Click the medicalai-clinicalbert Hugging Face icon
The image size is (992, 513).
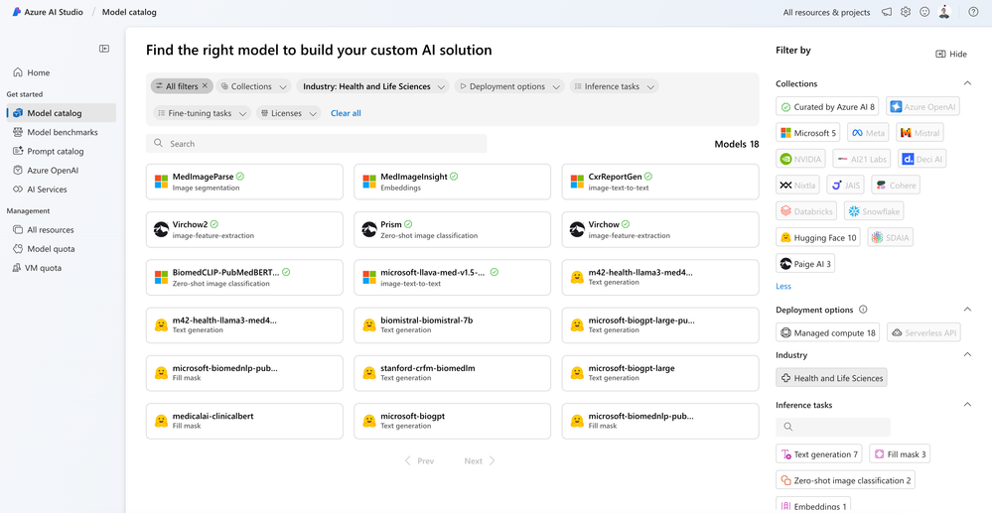pos(161,422)
